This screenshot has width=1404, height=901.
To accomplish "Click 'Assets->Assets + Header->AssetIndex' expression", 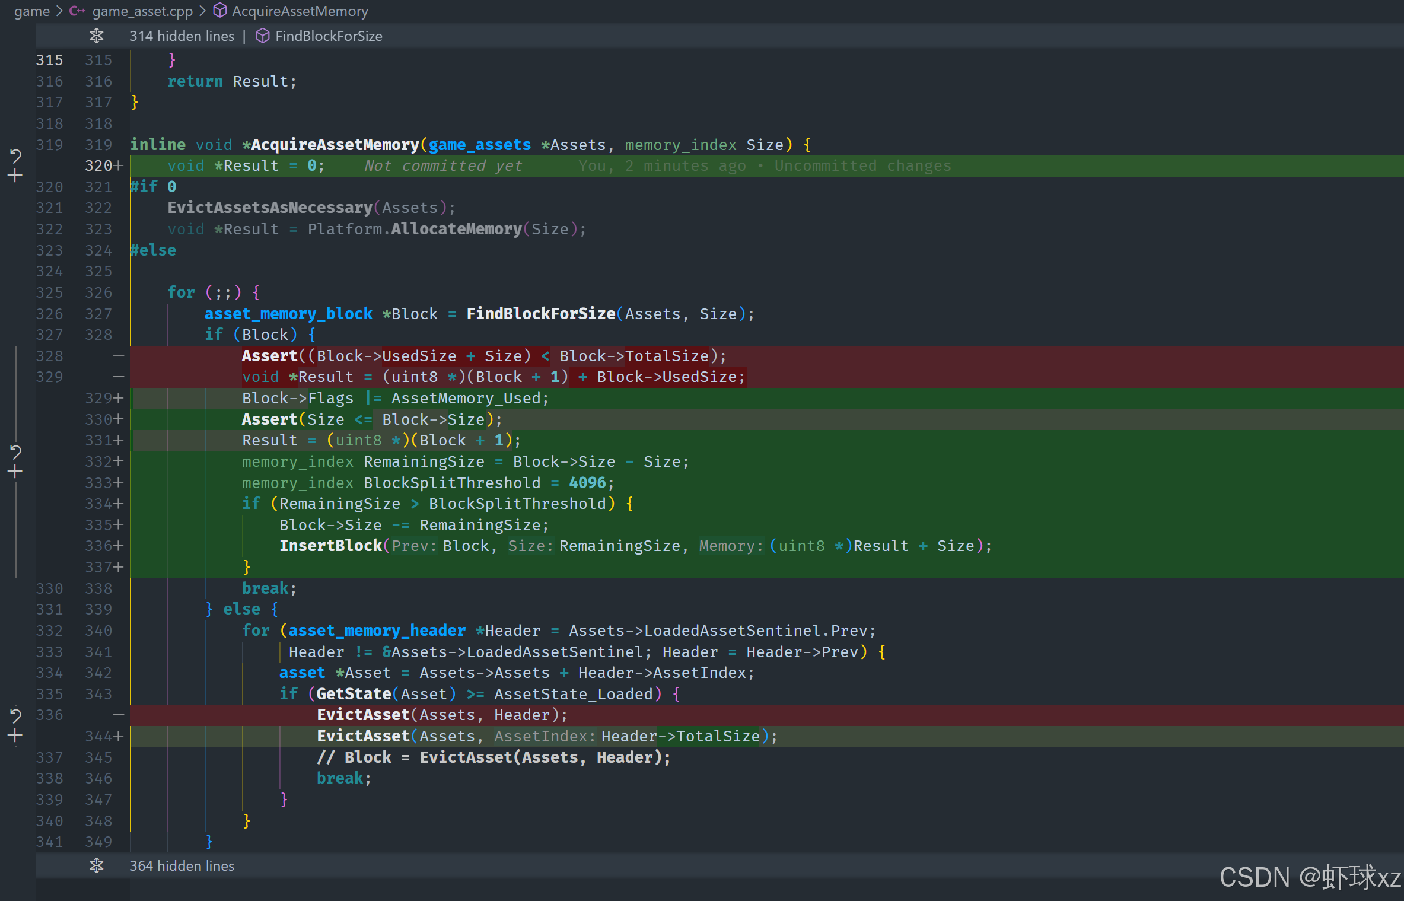I will click(582, 673).
